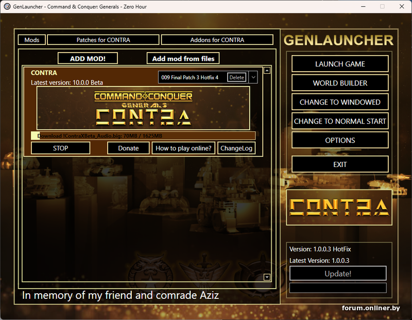Exit GenLauncher
The width and height of the screenshot is (412, 320).
click(x=340, y=164)
